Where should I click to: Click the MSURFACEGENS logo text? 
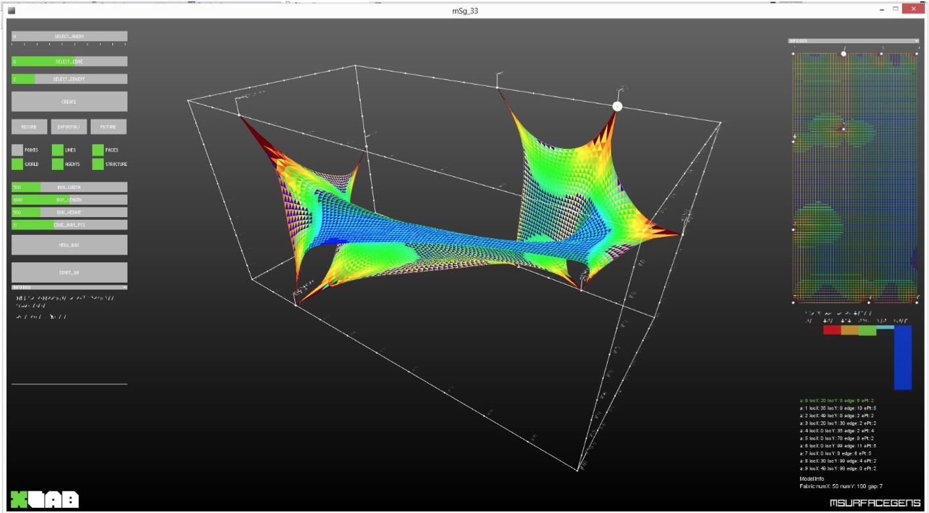(874, 503)
